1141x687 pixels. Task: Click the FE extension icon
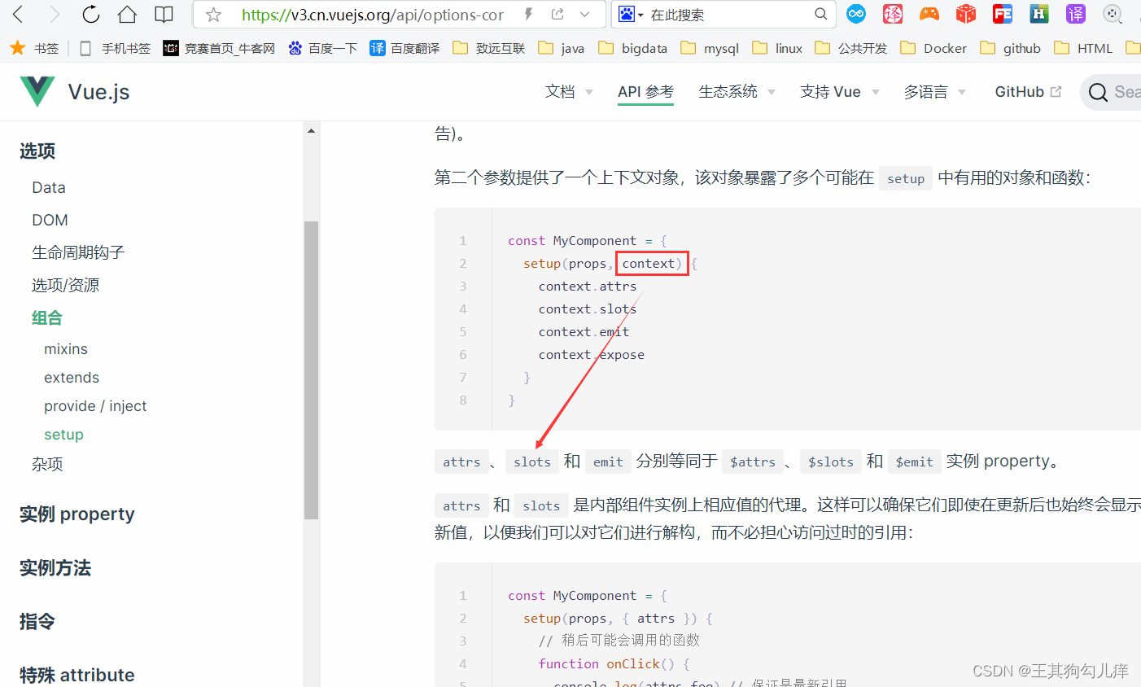1002,14
